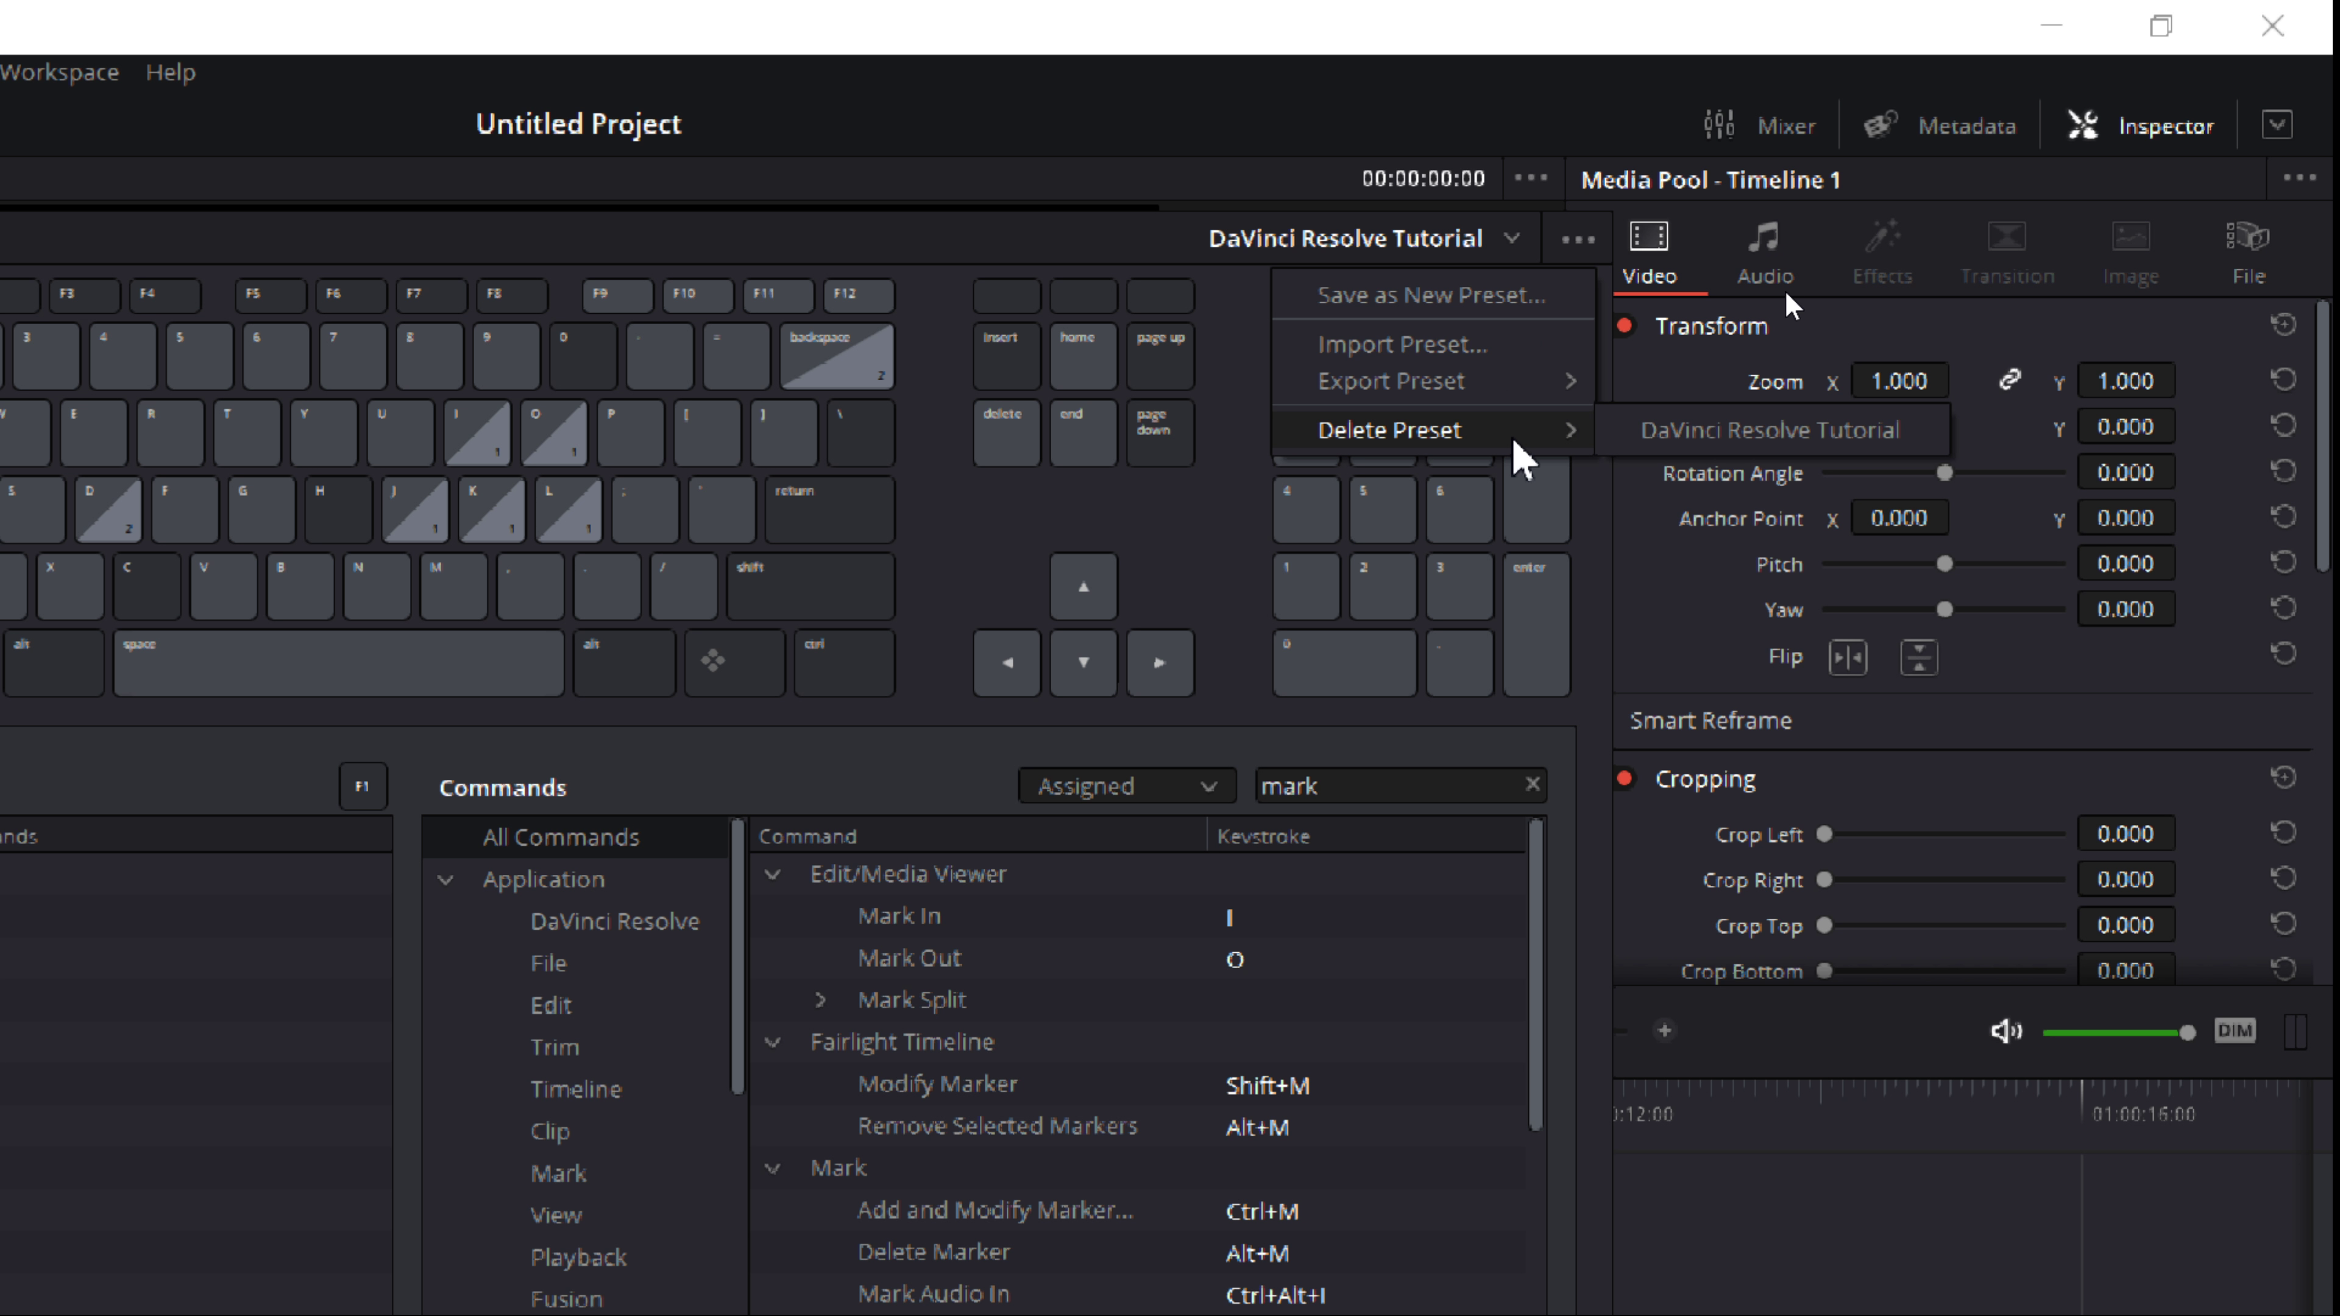Collapse the Mark command group
This screenshot has width=2340, height=1316.
coord(772,1168)
